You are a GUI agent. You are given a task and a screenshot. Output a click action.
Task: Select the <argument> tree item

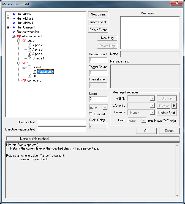45,72
